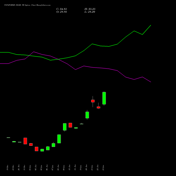Click the close value C: 34.85
This screenshot has height=176, width=176.
point(62,9)
